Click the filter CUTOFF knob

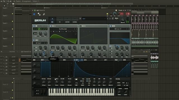(117, 47)
